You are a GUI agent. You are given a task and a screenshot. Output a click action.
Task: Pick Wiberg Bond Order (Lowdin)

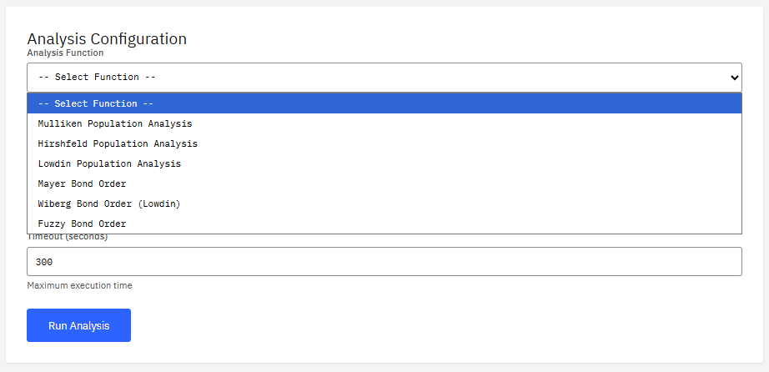click(x=109, y=204)
